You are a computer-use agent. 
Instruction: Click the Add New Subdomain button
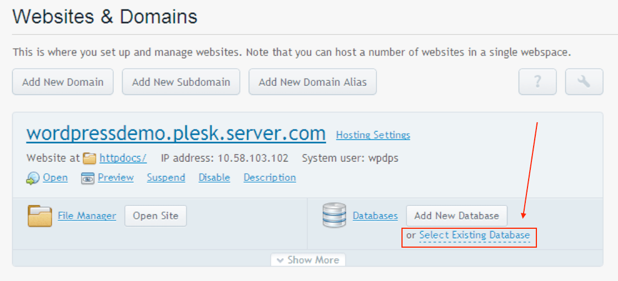tap(180, 82)
